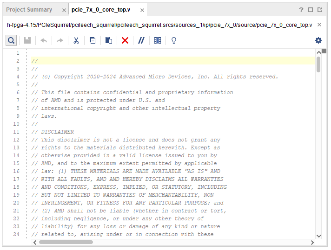Open quick help question mark icon
The image size is (331, 250).
point(301,10)
